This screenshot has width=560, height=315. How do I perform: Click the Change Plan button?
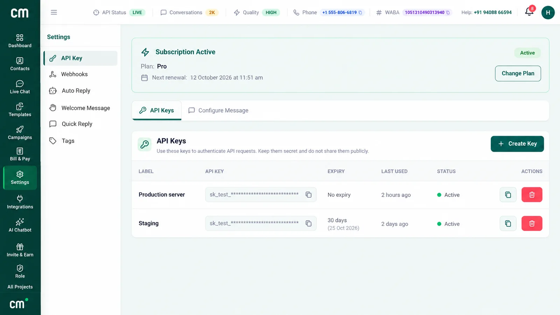point(518,73)
